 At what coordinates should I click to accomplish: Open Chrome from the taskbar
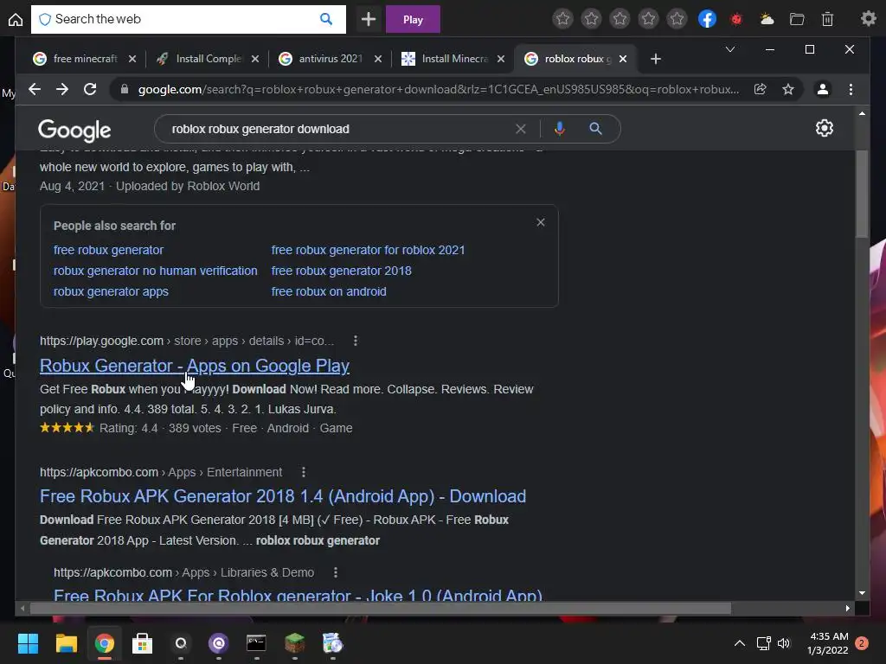tap(104, 643)
